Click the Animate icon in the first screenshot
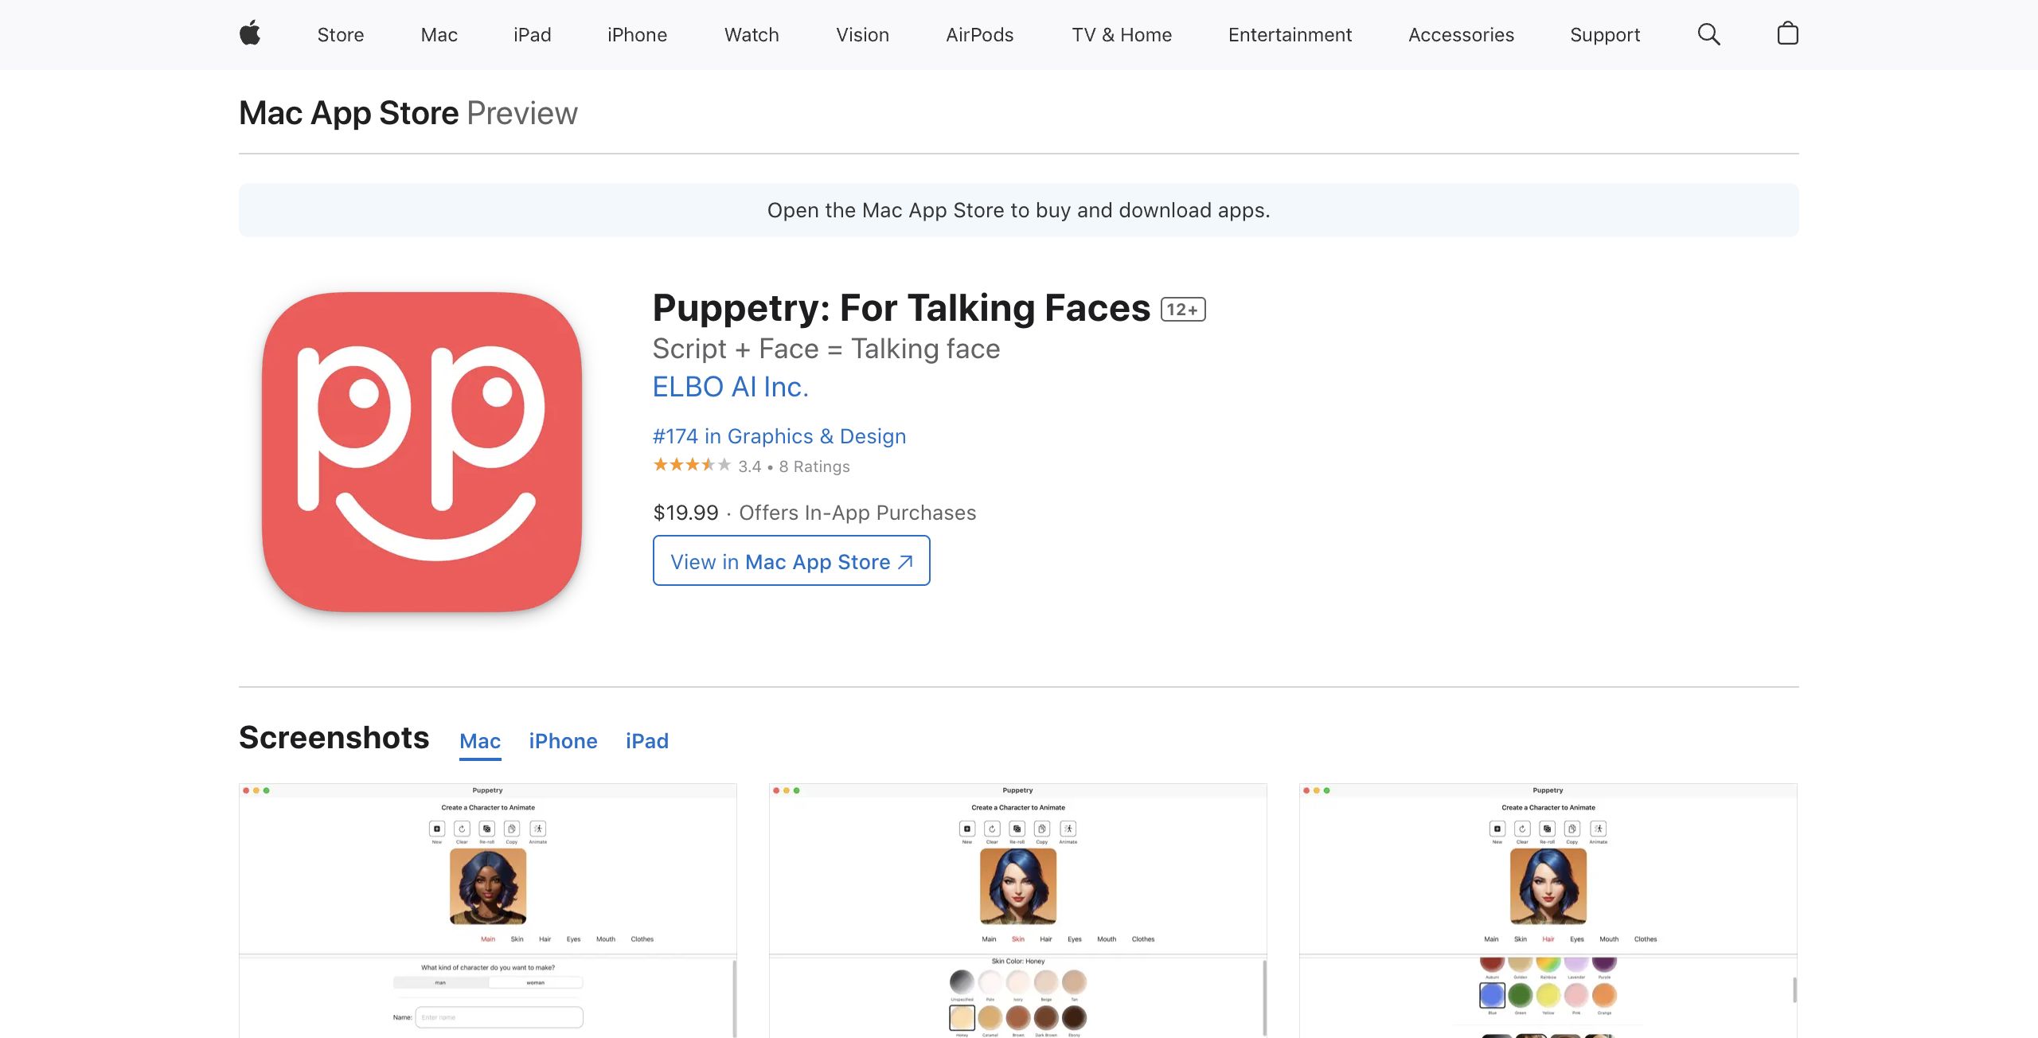 click(538, 829)
